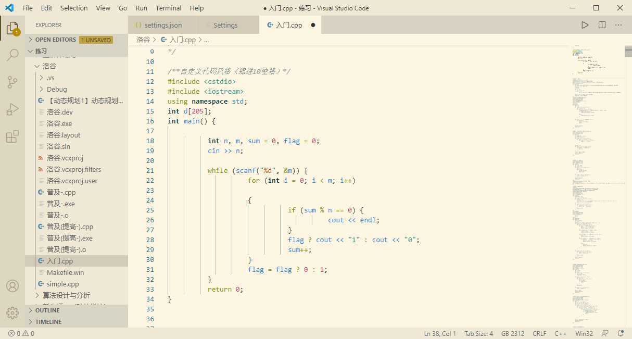632x339 pixels.
Task: Open the View menu
Action: coord(103,8)
